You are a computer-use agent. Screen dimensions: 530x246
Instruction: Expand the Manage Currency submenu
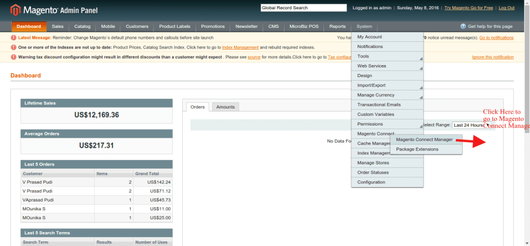(x=387, y=95)
